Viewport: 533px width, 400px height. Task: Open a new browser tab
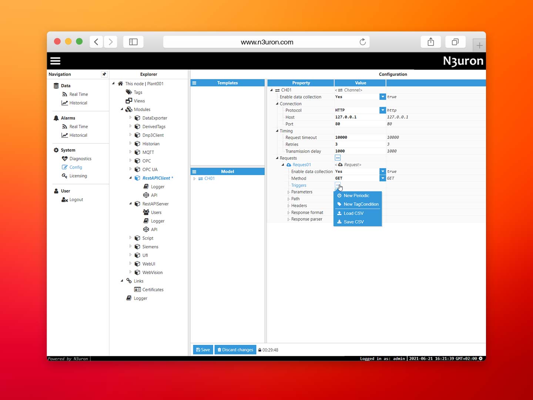479,46
